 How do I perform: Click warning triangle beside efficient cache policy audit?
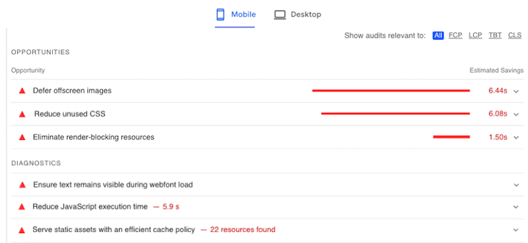(x=22, y=230)
